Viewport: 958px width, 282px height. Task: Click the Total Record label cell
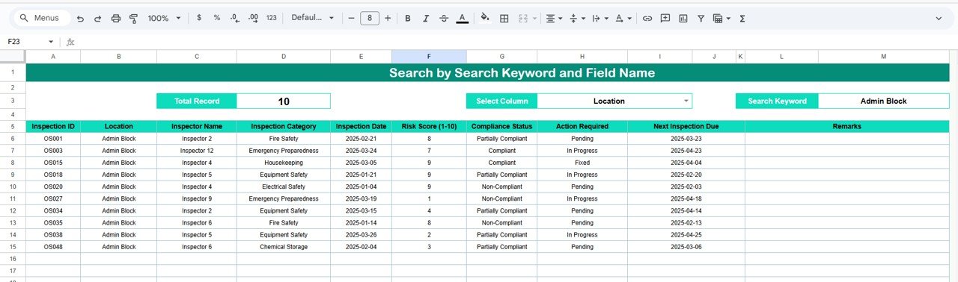click(x=197, y=101)
